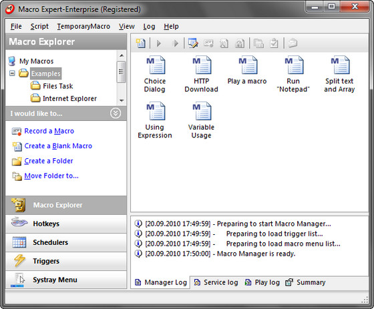Select the Run "Notepad" macro icon
Viewport: 374px width, 309px height.
pos(294,65)
